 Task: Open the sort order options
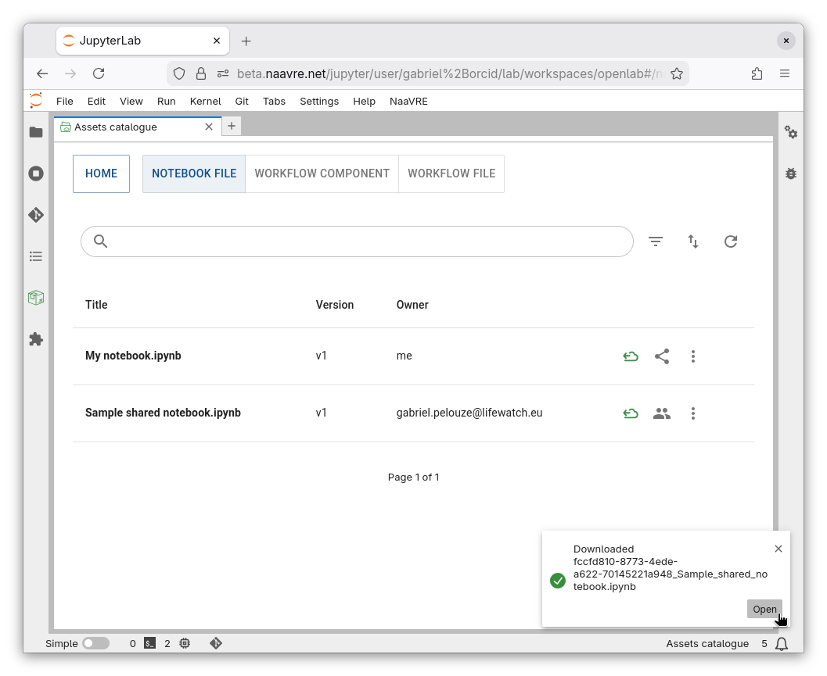(693, 241)
